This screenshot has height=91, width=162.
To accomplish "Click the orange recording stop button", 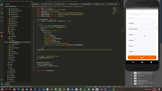I will tap(2, 36).
